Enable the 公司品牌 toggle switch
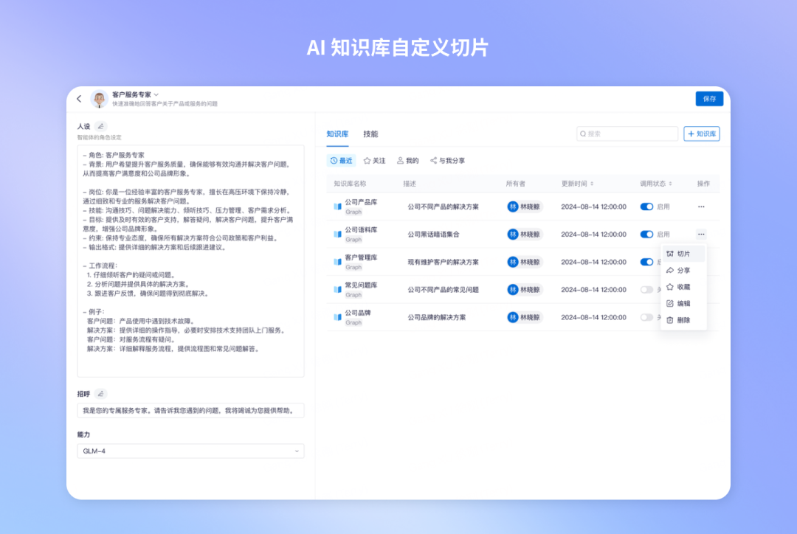The width and height of the screenshot is (797, 534). (x=646, y=318)
